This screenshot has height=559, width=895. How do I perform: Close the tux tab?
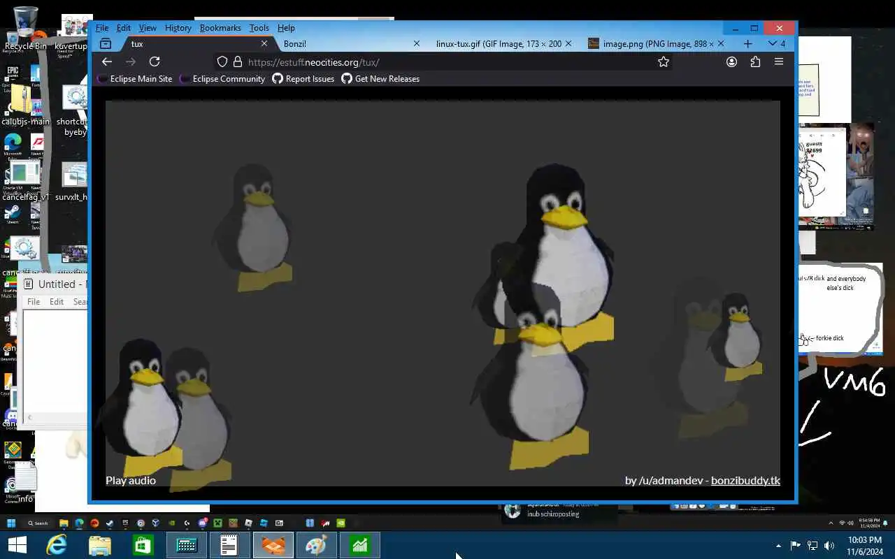pyautogui.click(x=264, y=43)
